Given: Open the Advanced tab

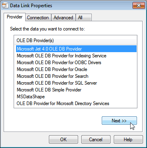Looking at the screenshot, I should [x=63, y=18].
